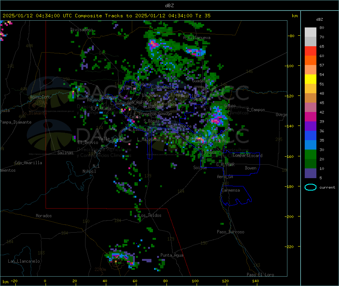Viewport: 339px width, 286px height.
Task: Click the 'Agua_Toro' map label
Action: [x=40, y=97]
